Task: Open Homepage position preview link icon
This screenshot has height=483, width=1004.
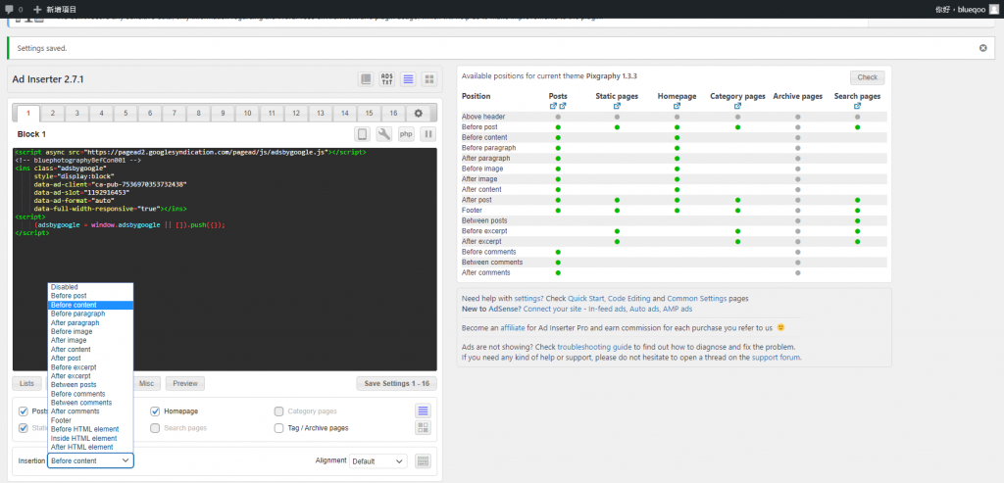Action: point(677,106)
